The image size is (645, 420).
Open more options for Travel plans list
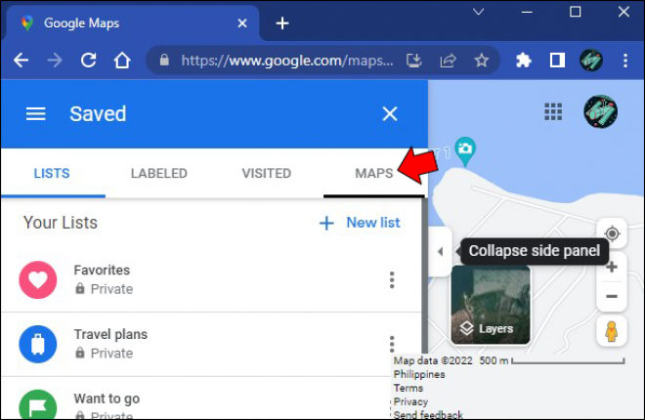(392, 343)
